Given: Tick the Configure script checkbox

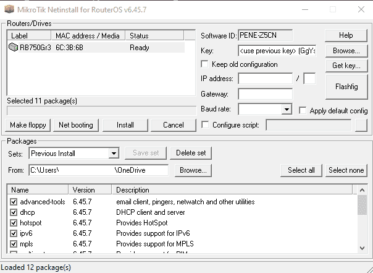Looking at the screenshot, I should [206, 125].
